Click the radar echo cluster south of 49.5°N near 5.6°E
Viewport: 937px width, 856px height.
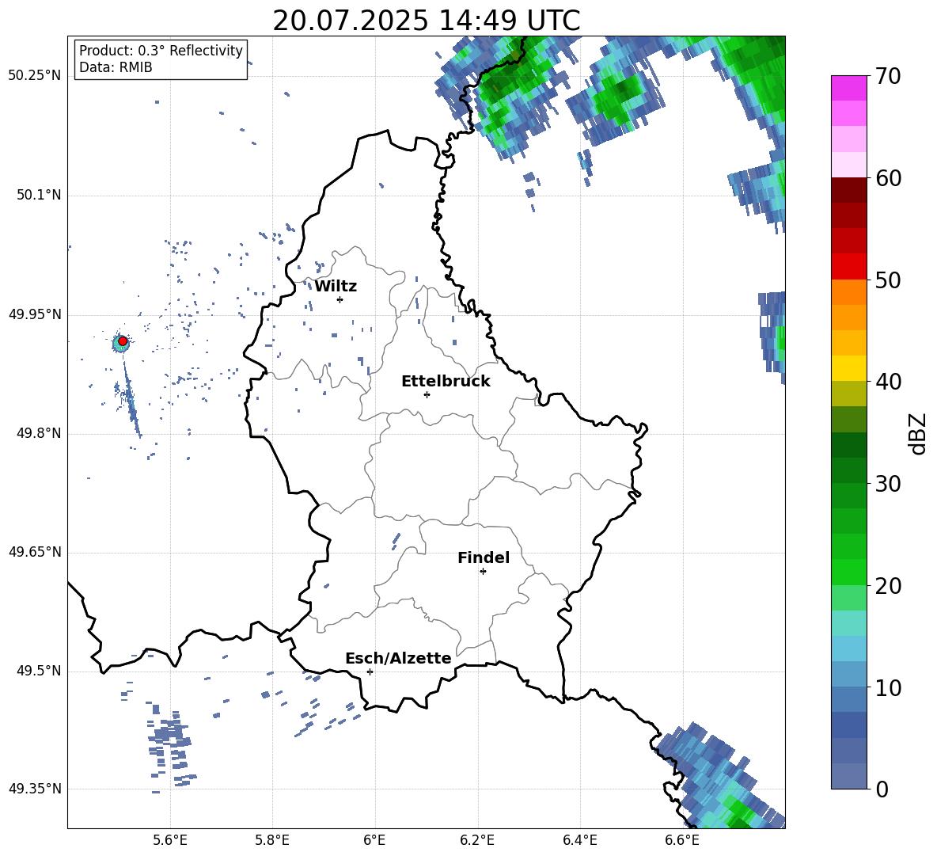(x=171, y=748)
